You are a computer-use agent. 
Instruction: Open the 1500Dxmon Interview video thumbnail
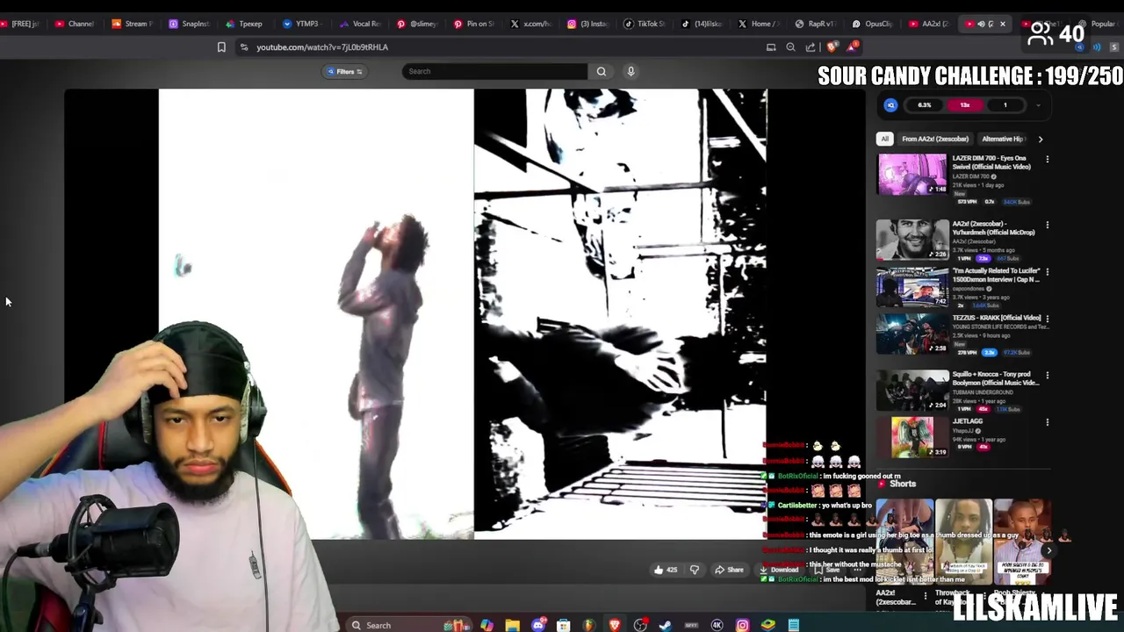(912, 286)
